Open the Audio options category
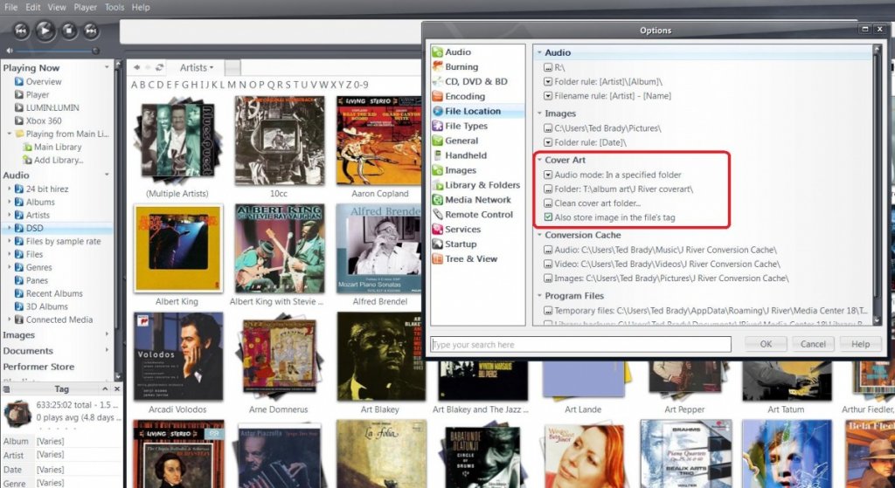This screenshot has width=895, height=488. [458, 52]
